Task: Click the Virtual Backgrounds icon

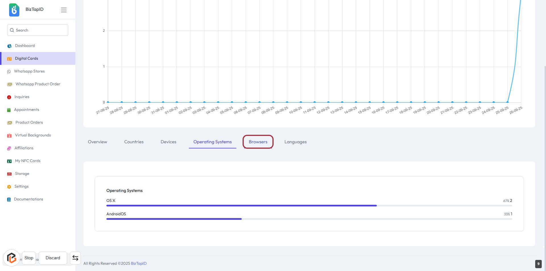Action: point(9,136)
